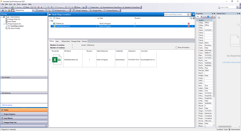241x131 pixels.
Task: Click Upload to Cloud Drive
Action: tap(131, 7)
